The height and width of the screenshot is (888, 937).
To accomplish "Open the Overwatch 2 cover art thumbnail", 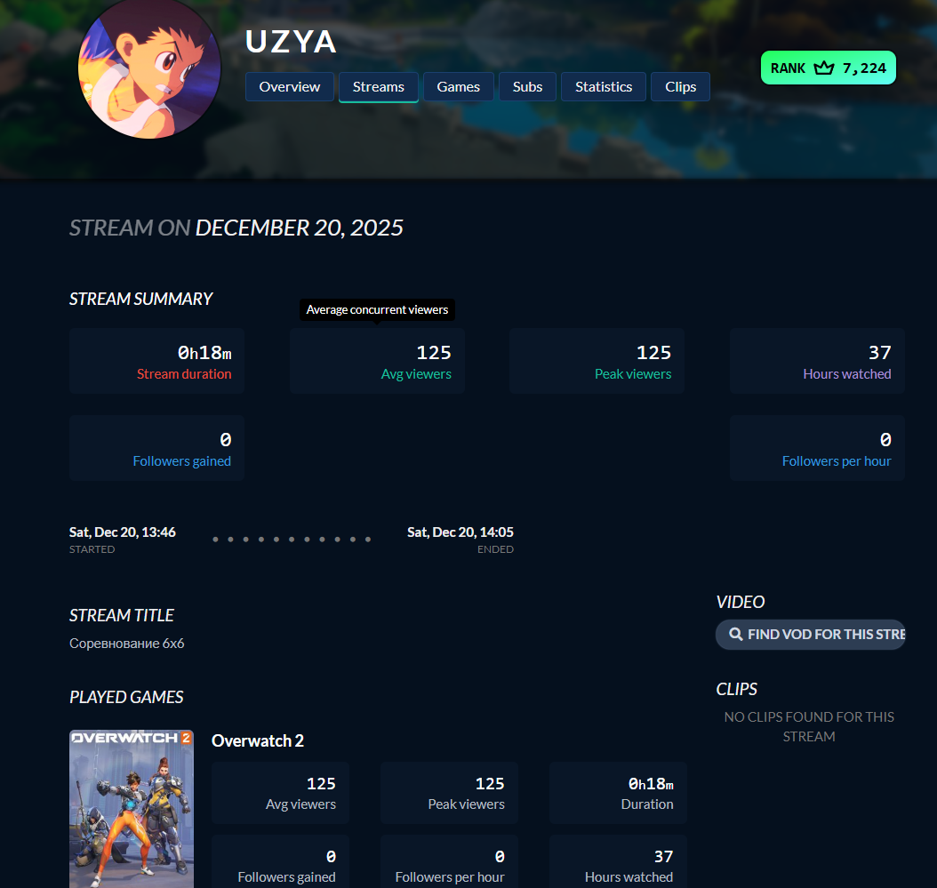I will coord(132,809).
